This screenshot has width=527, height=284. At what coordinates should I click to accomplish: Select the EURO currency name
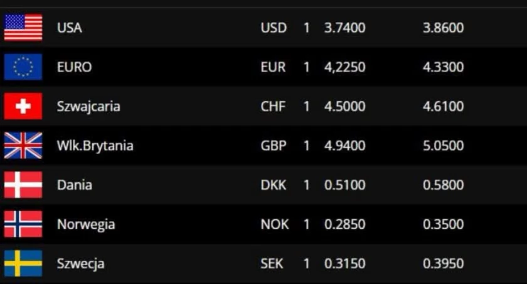pos(74,67)
